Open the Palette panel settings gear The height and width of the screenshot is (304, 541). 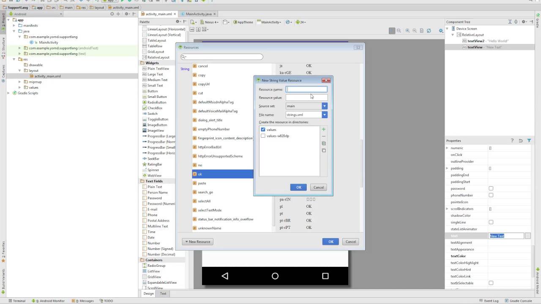click(x=178, y=22)
